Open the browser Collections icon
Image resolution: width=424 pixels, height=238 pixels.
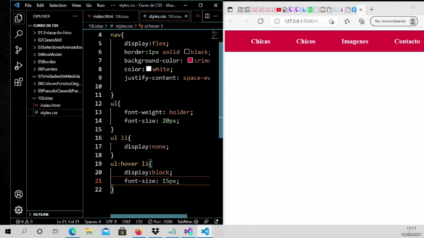pos(362,21)
